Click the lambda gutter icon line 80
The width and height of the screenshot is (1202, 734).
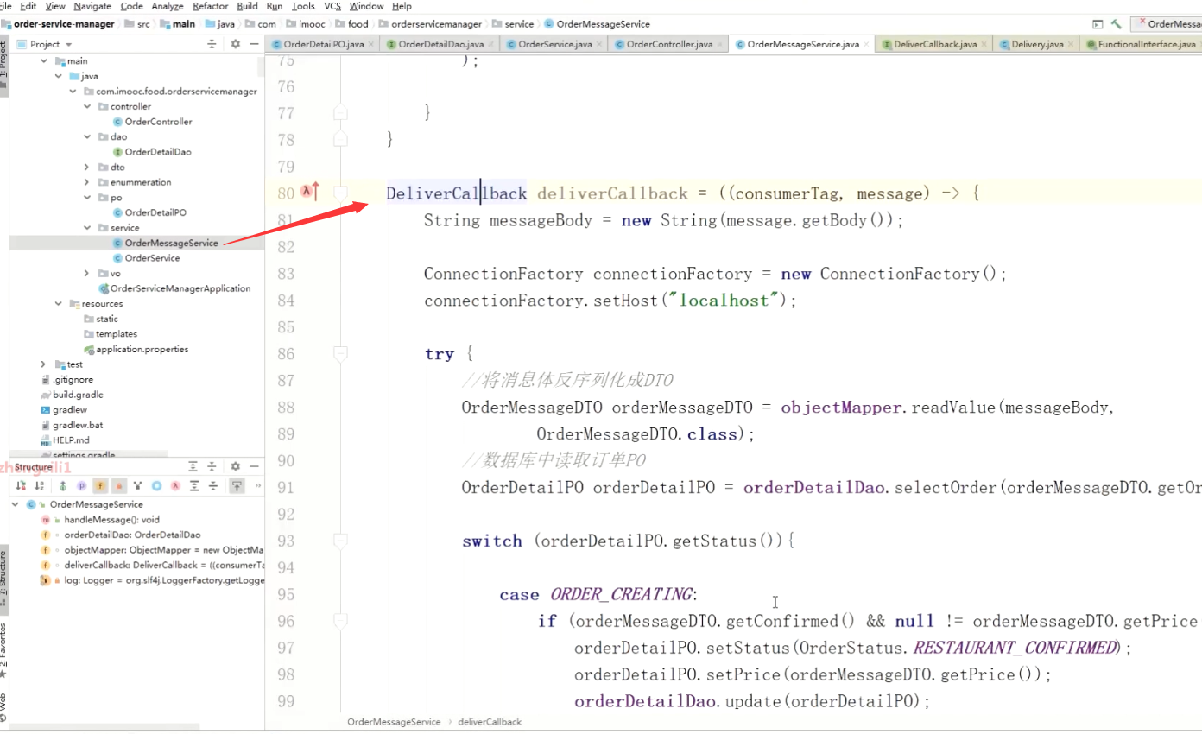click(309, 192)
